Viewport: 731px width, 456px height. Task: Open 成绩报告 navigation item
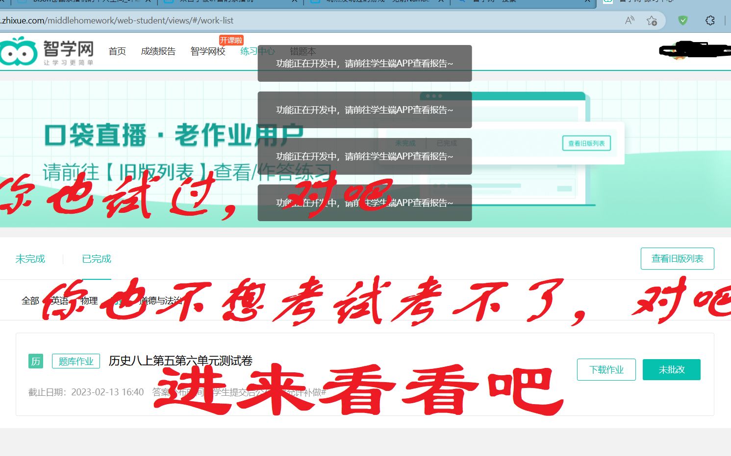158,51
